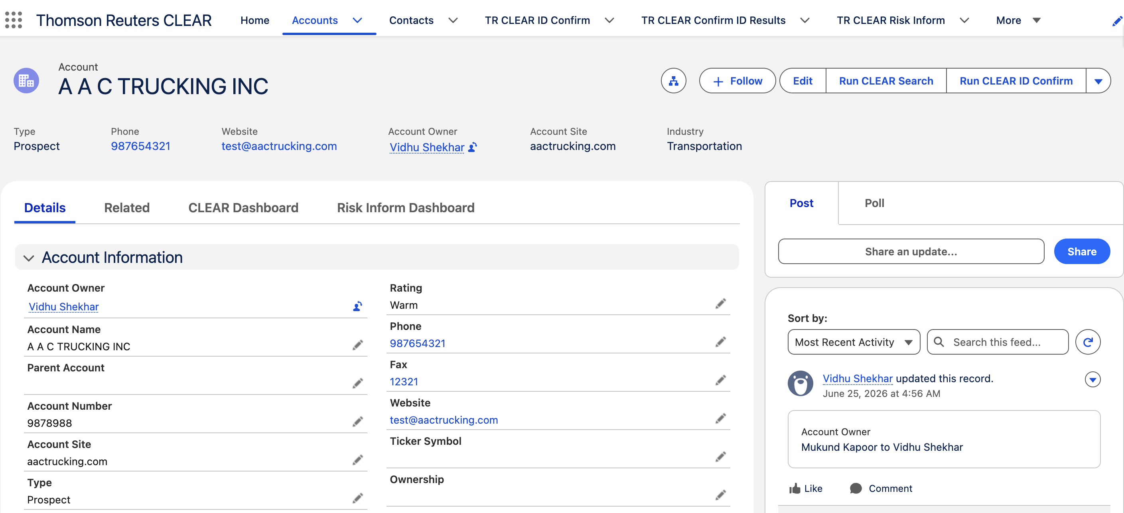
Task: Edit Account Number pencil icon
Action: point(358,422)
